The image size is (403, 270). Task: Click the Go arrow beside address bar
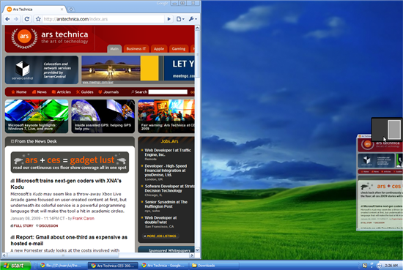(x=169, y=19)
